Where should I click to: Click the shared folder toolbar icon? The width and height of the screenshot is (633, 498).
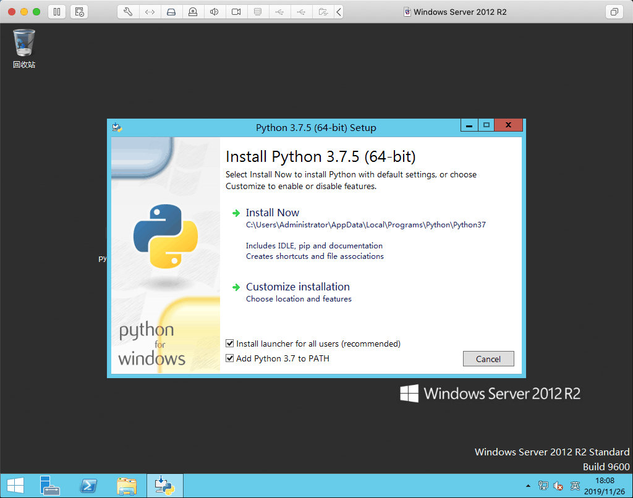pyautogui.click(x=323, y=12)
